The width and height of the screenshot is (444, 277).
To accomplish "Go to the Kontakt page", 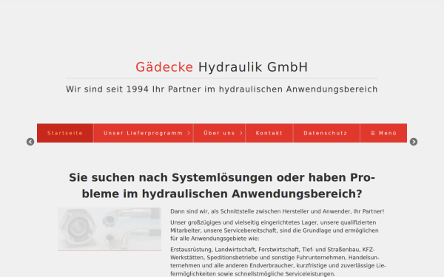I will (269, 133).
